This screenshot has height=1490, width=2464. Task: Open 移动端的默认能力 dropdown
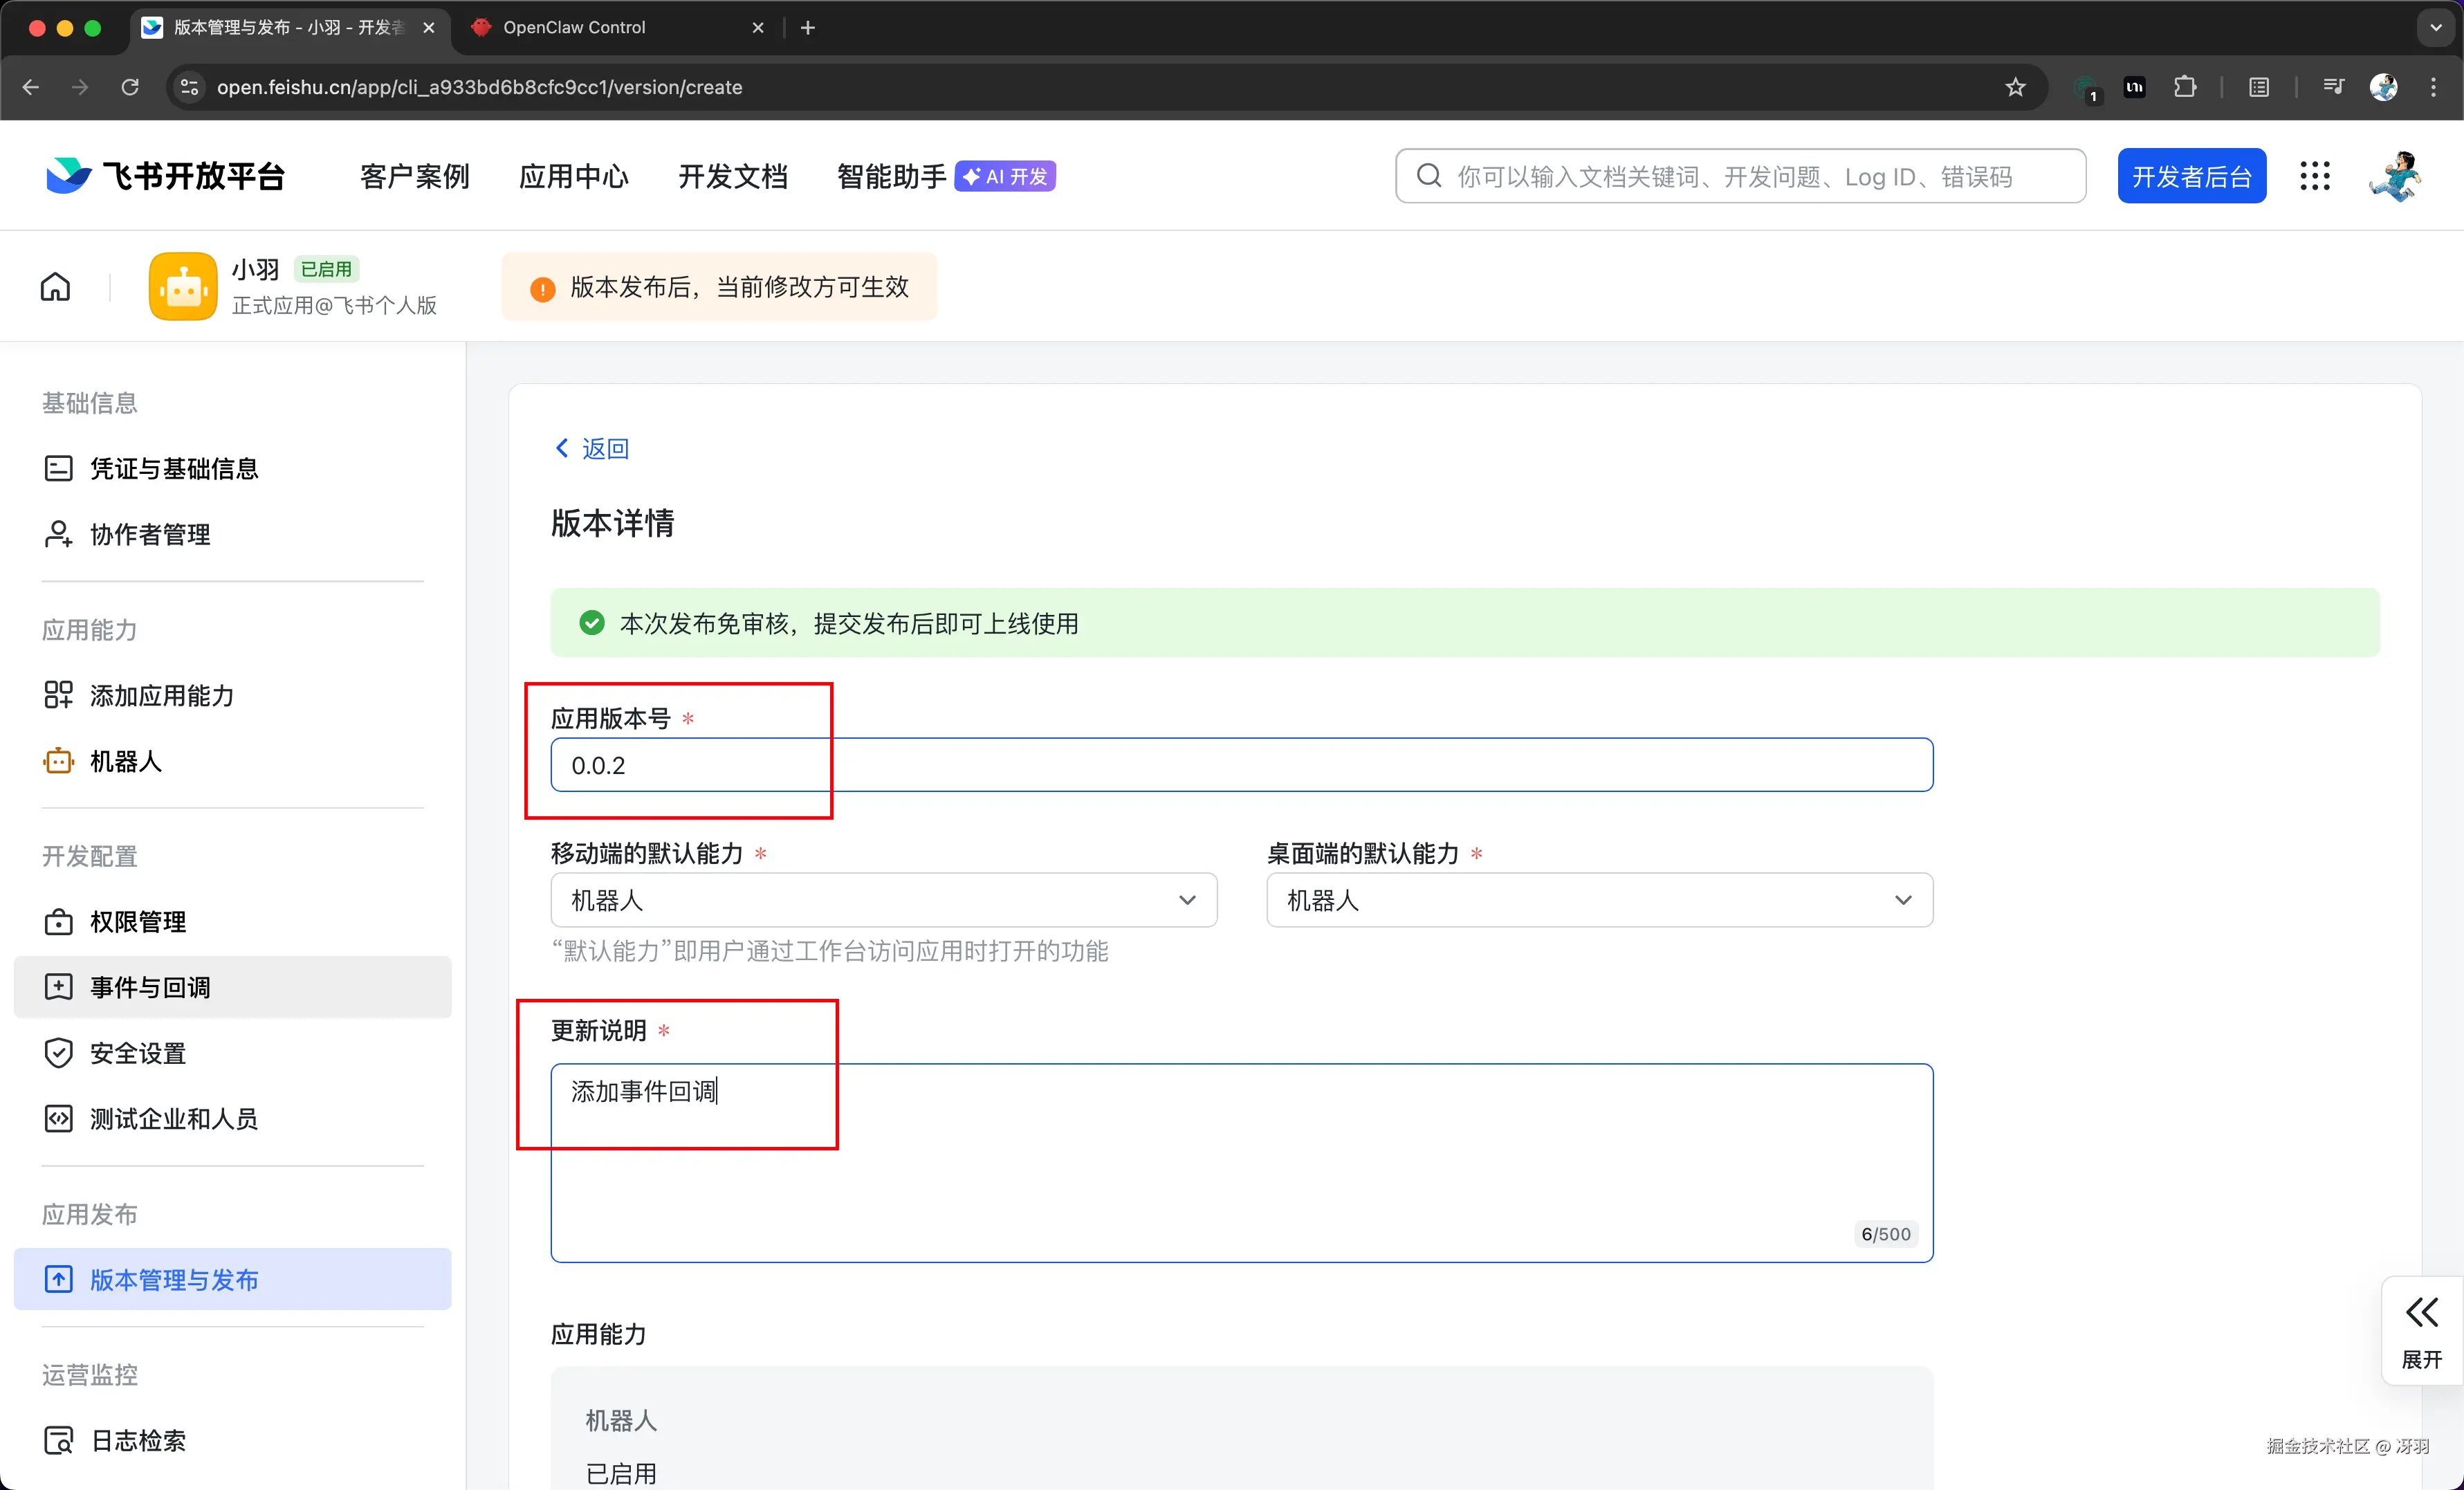tap(883, 900)
